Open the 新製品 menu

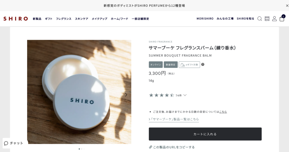tap(37, 19)
